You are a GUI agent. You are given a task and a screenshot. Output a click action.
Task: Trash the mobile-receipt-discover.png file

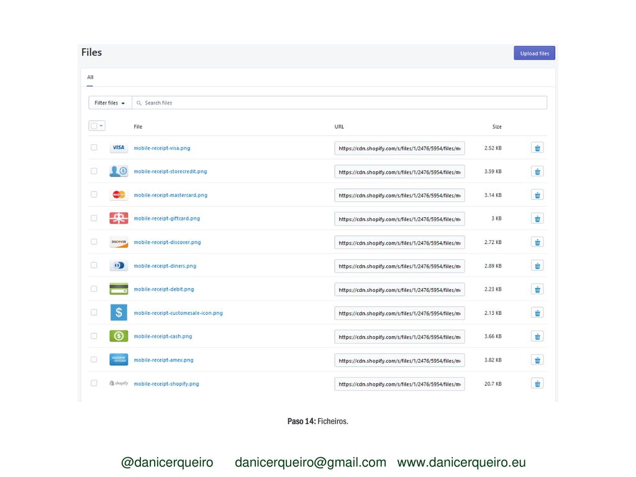tap(537, 242)
